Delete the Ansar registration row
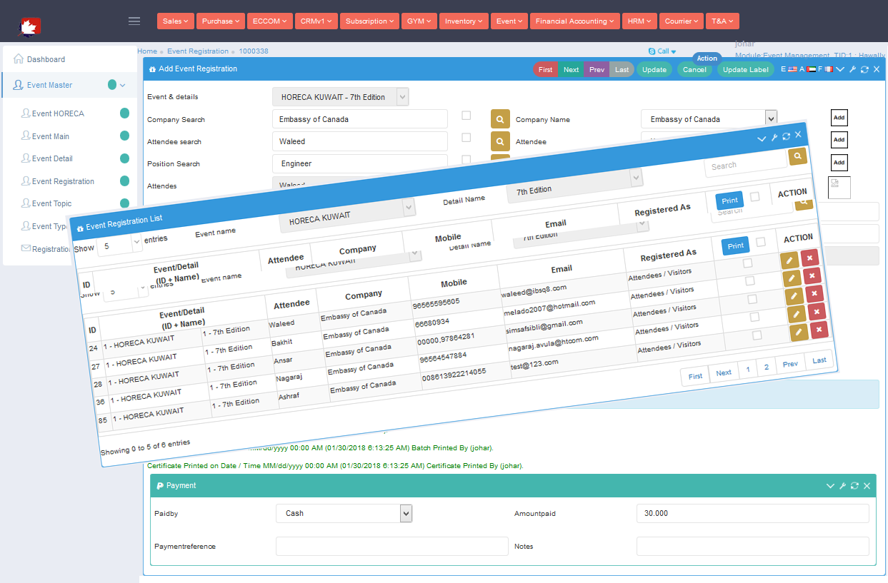This screenshot has width=888, height=583. (x=814, y=293)
